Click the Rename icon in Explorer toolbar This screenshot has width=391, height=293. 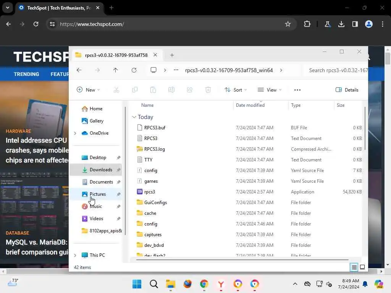click(x=171, y=90)
